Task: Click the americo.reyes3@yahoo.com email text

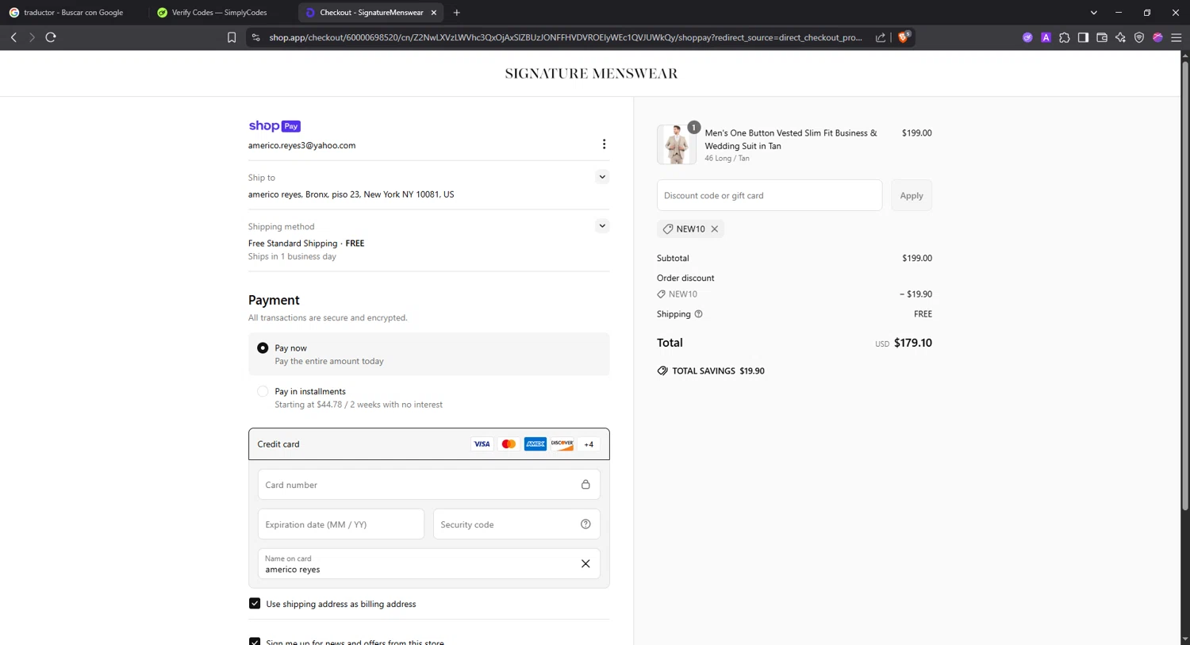Action: tap(301, 145)
